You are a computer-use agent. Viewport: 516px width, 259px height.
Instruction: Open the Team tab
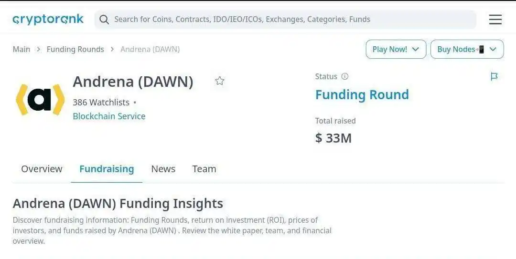(x=204, y=169)
